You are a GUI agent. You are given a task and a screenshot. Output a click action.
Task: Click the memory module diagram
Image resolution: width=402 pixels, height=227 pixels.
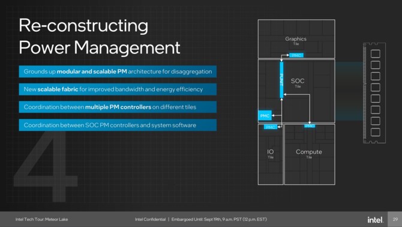[374, 93]
